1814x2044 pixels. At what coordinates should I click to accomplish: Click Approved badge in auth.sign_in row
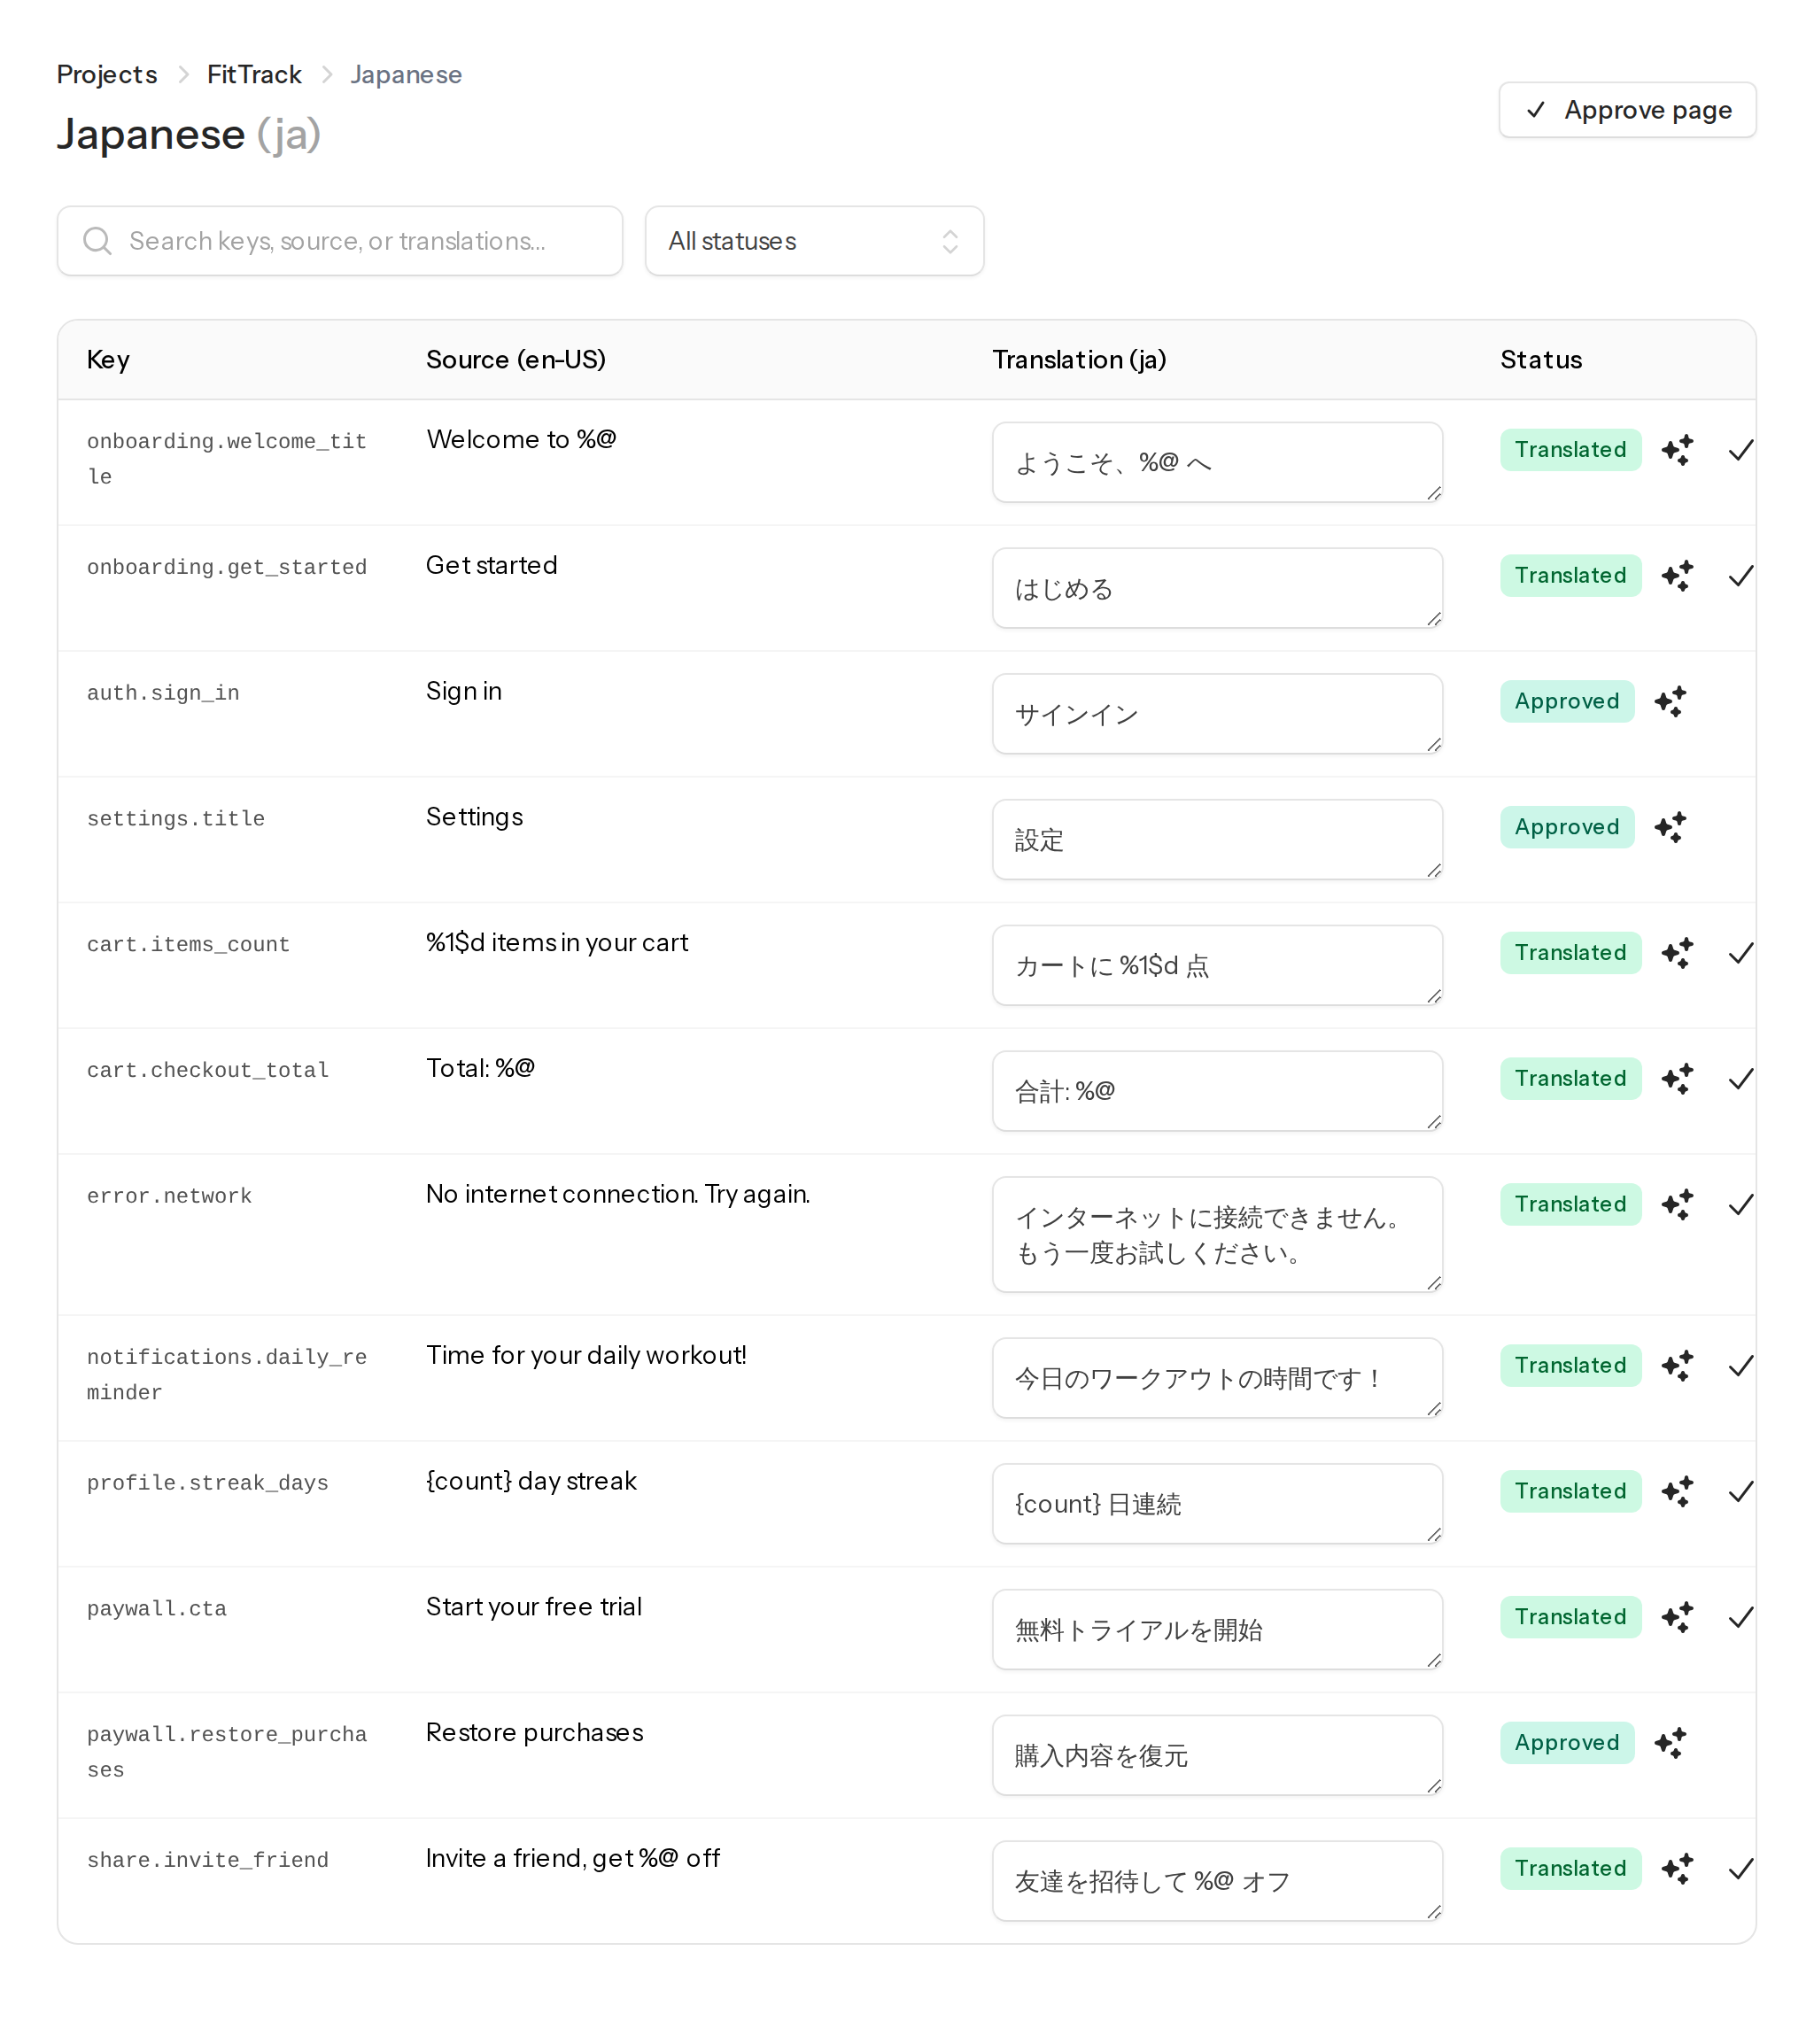pos(1566,702)
